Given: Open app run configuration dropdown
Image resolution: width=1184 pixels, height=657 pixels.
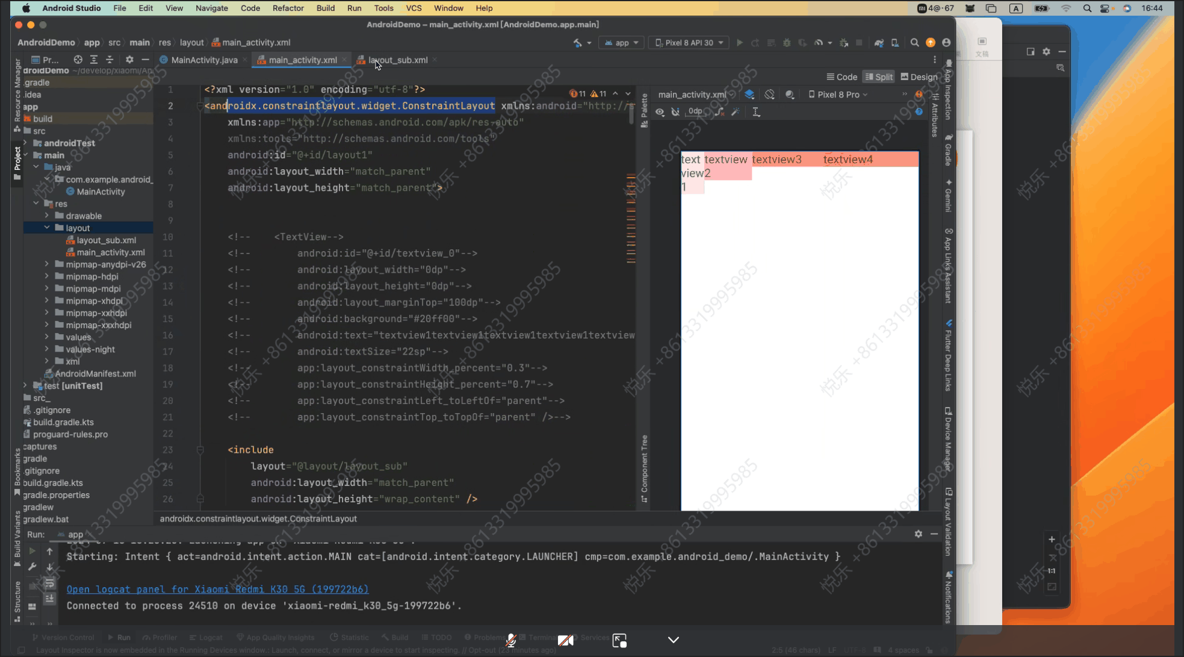Looking at the screenshot, I should pyautogui.click(x=622, y=43).
